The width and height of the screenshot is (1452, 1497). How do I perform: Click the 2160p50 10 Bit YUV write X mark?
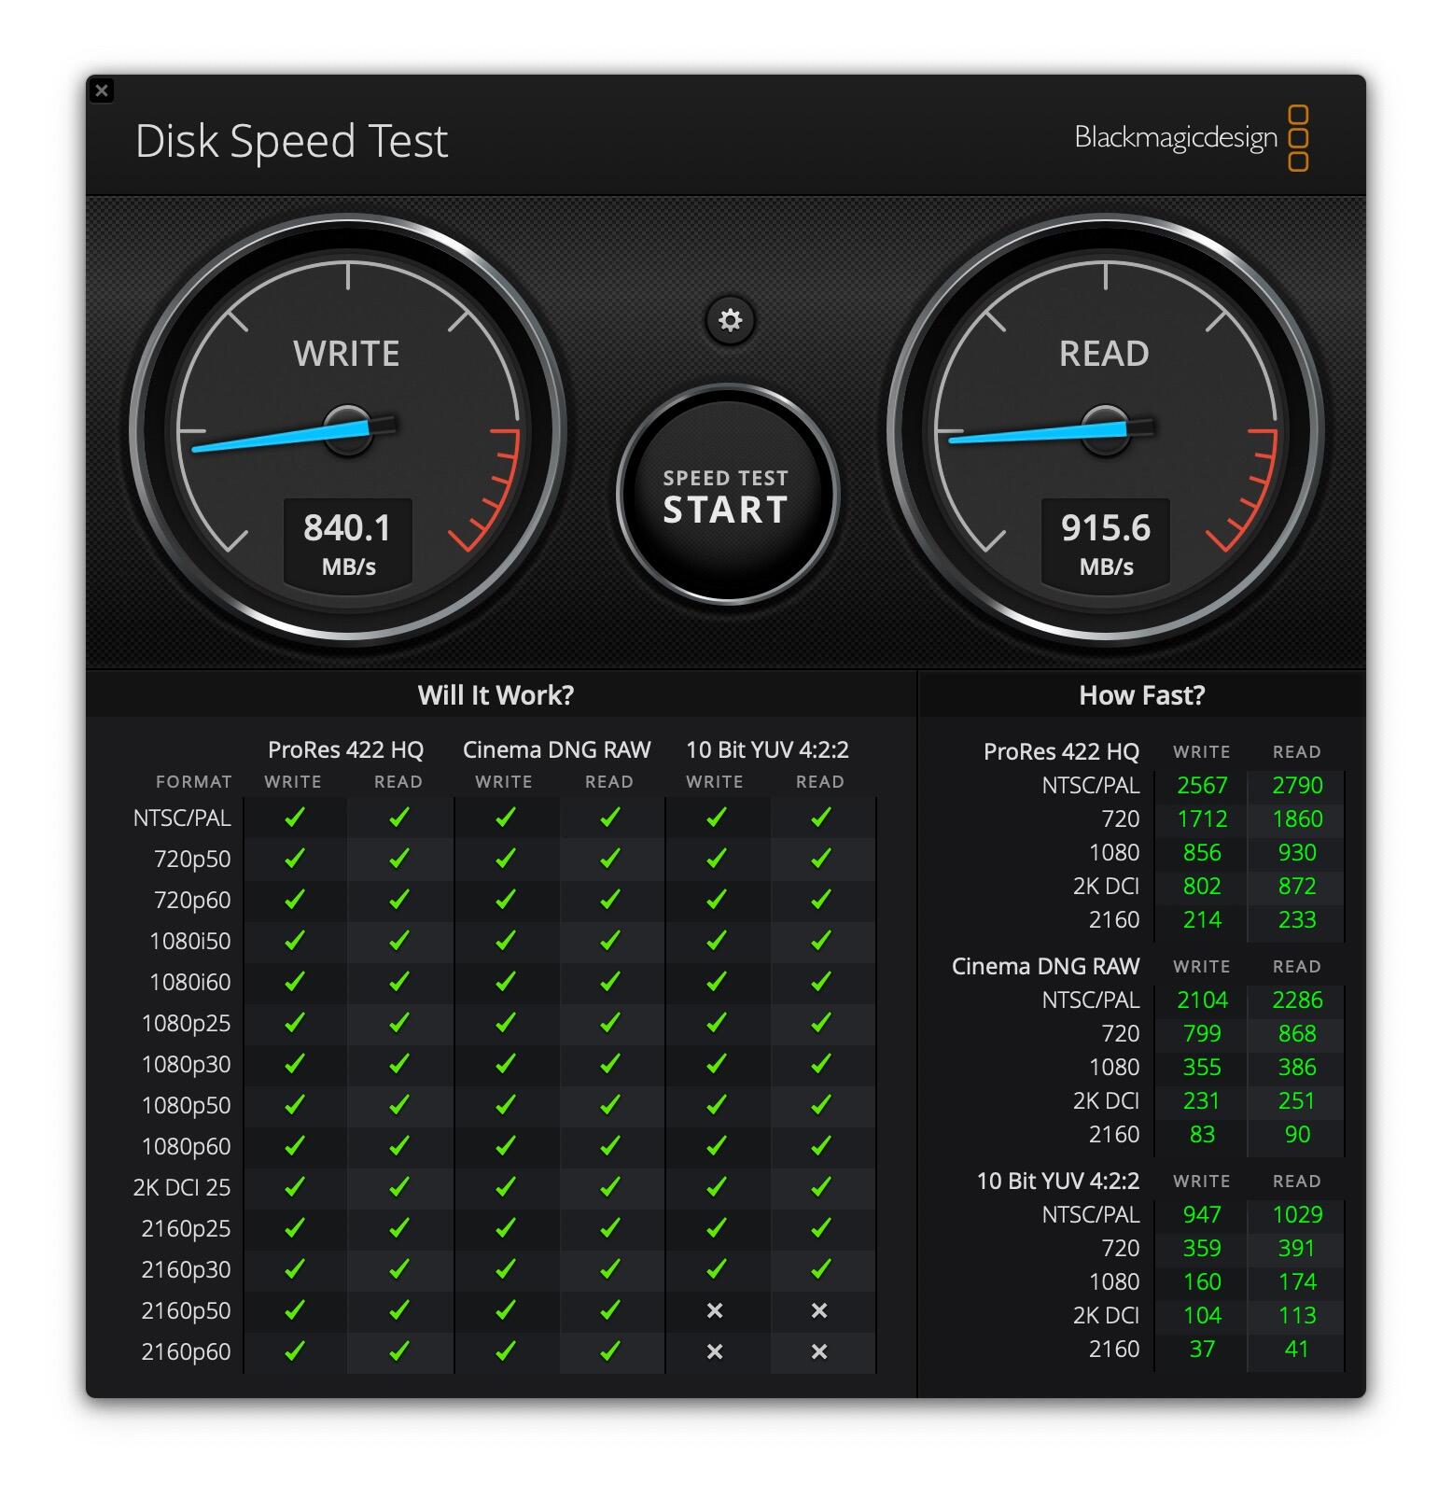pos(715,1310)
